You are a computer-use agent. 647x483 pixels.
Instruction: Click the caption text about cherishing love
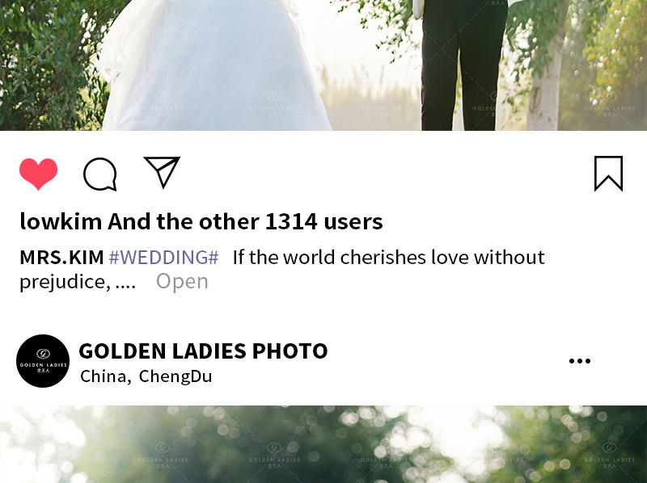click(389, 258)
